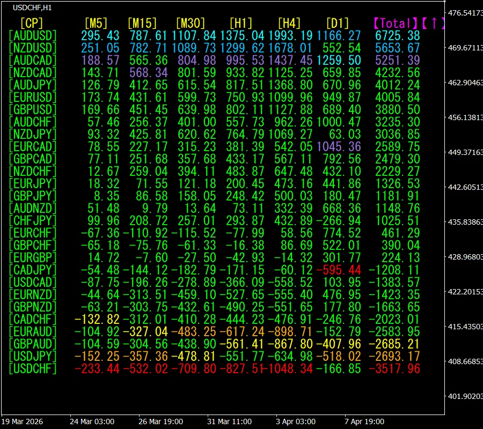This screenshot has height=429, width=483.
Task: Click the [CP] currency pair header
Action: tap(32, 23)
